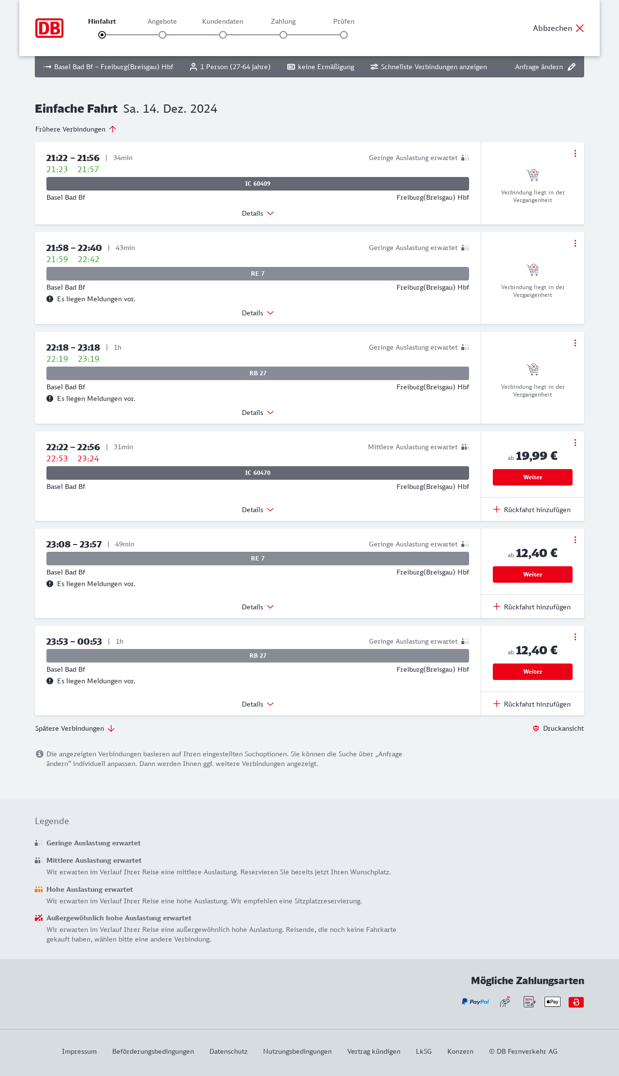Open three-dot menu for IC 60409 connection
The image size is (619, 1076).
575,153
